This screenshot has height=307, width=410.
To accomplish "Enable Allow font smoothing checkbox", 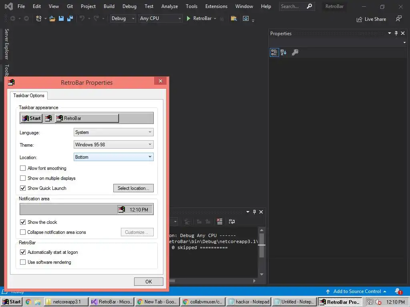I will (23, 168).
